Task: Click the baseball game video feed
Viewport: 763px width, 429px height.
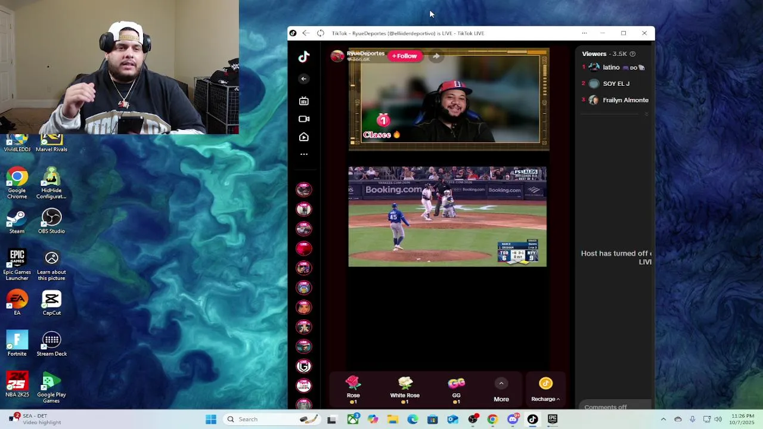Action: (447, 216)
